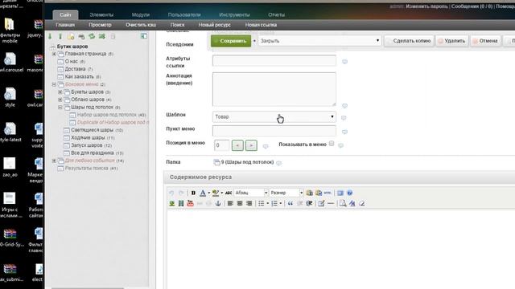Insert an image into the content
The image size is (515, 289).
(x=171, y=203)
